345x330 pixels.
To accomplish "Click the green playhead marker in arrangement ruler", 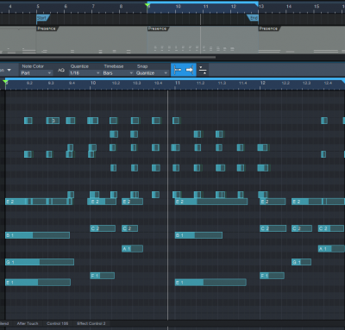I will [147, 5].
